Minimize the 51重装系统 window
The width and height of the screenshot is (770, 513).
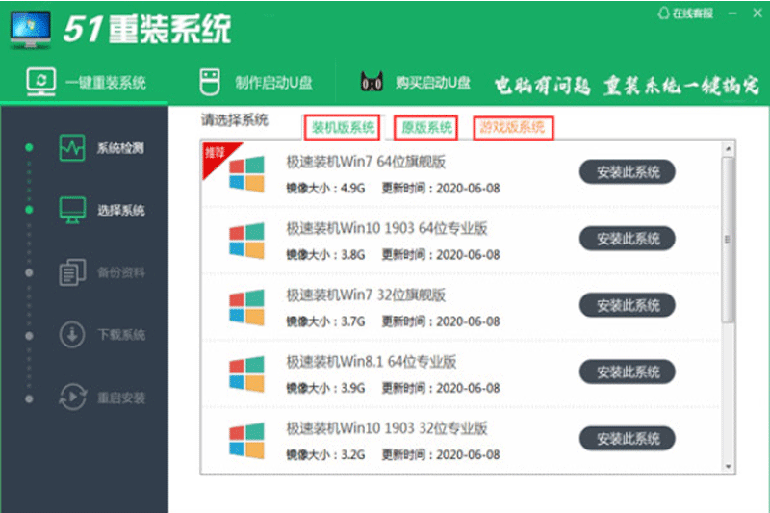tap(732, 13)
